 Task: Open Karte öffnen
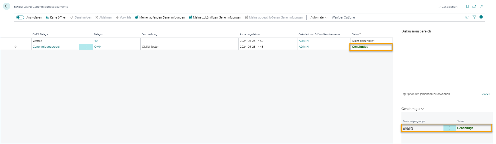(56, 17)
